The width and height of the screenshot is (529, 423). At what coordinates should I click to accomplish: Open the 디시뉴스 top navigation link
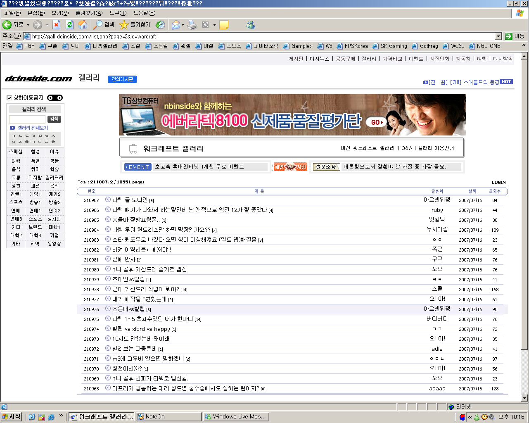(320, 59)
